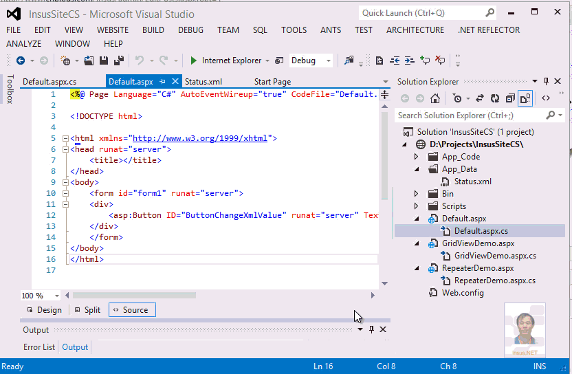Click the editor scroll right arrow
This screenshot has height=374, width=572.
(x=373, y=295)
